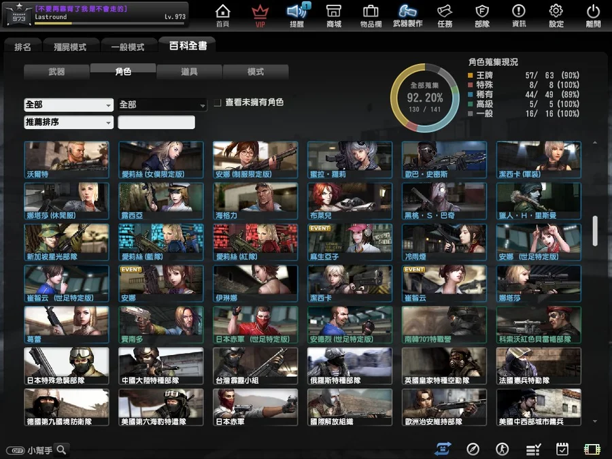Open the 沃爾特 character card
The width and height of the screenshot is (612, 459).
point(67,160)
